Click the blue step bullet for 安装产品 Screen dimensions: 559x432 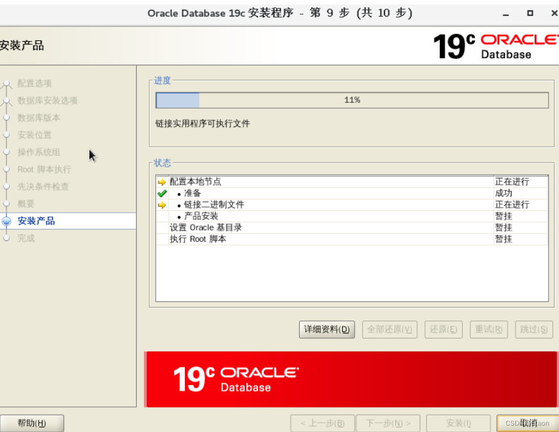coord(6,221)
